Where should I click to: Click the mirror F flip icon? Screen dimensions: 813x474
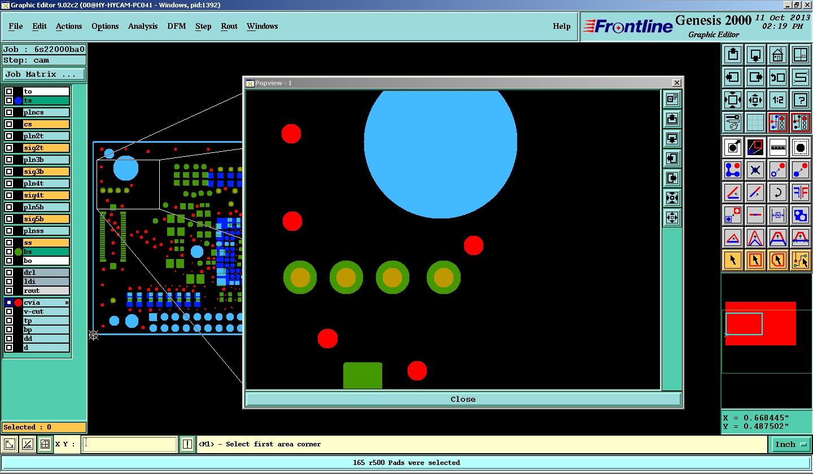click(x=801, y=192)
